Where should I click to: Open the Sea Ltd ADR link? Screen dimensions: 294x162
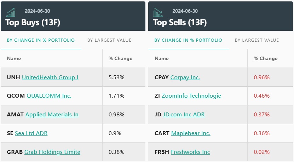click(31, 133)
